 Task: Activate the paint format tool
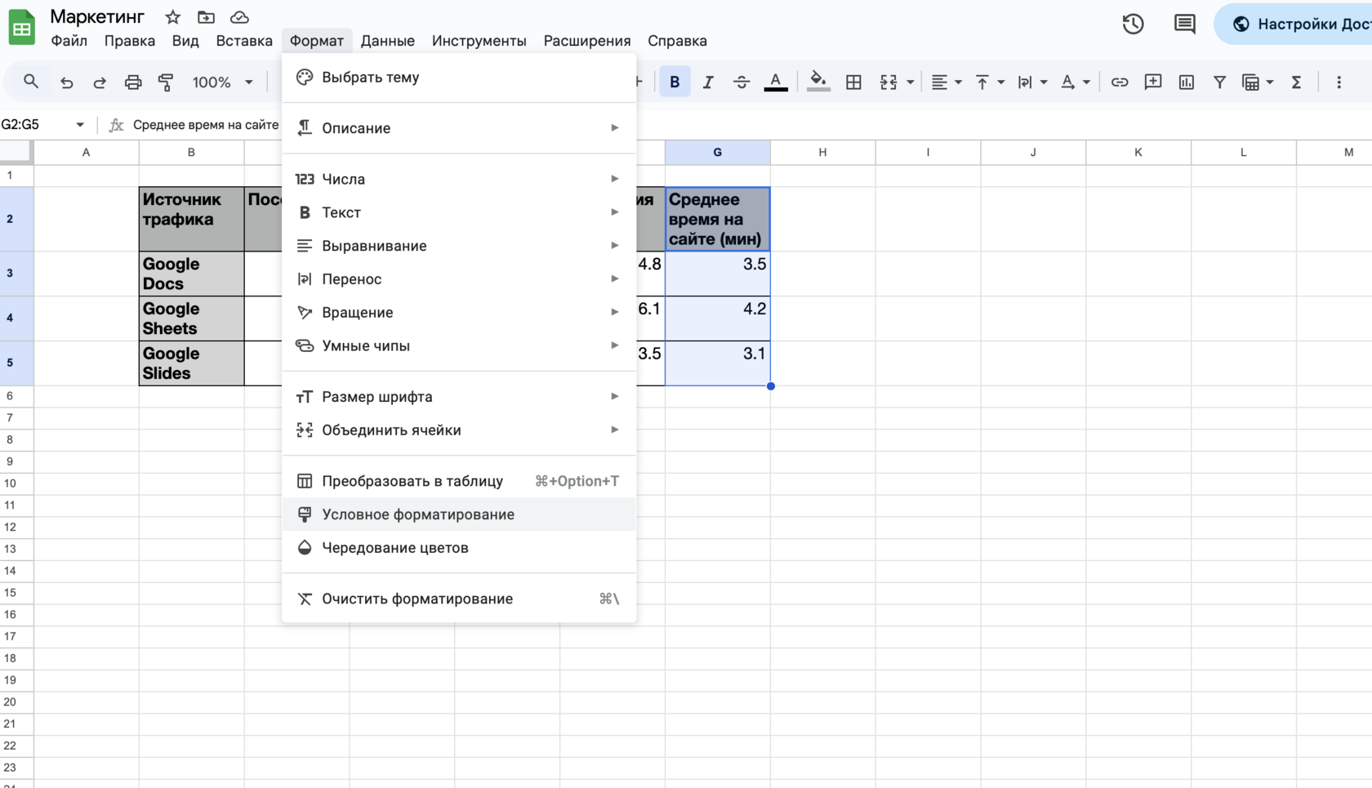point(166,82)
